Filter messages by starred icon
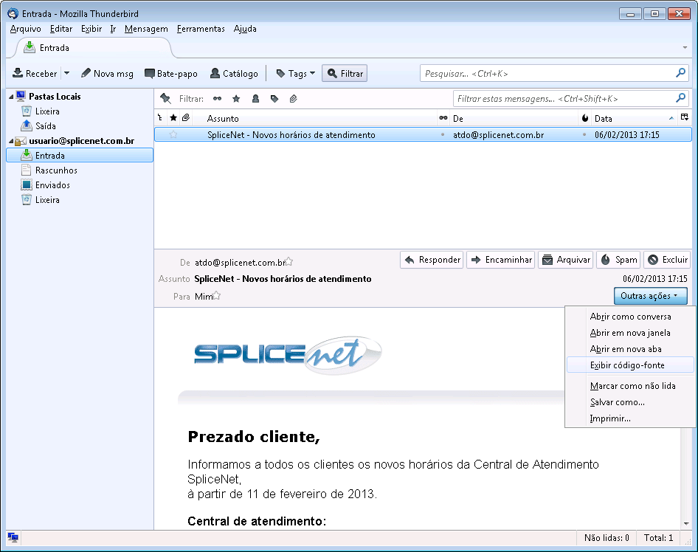The image size is (698, 552). click(236, 99)
